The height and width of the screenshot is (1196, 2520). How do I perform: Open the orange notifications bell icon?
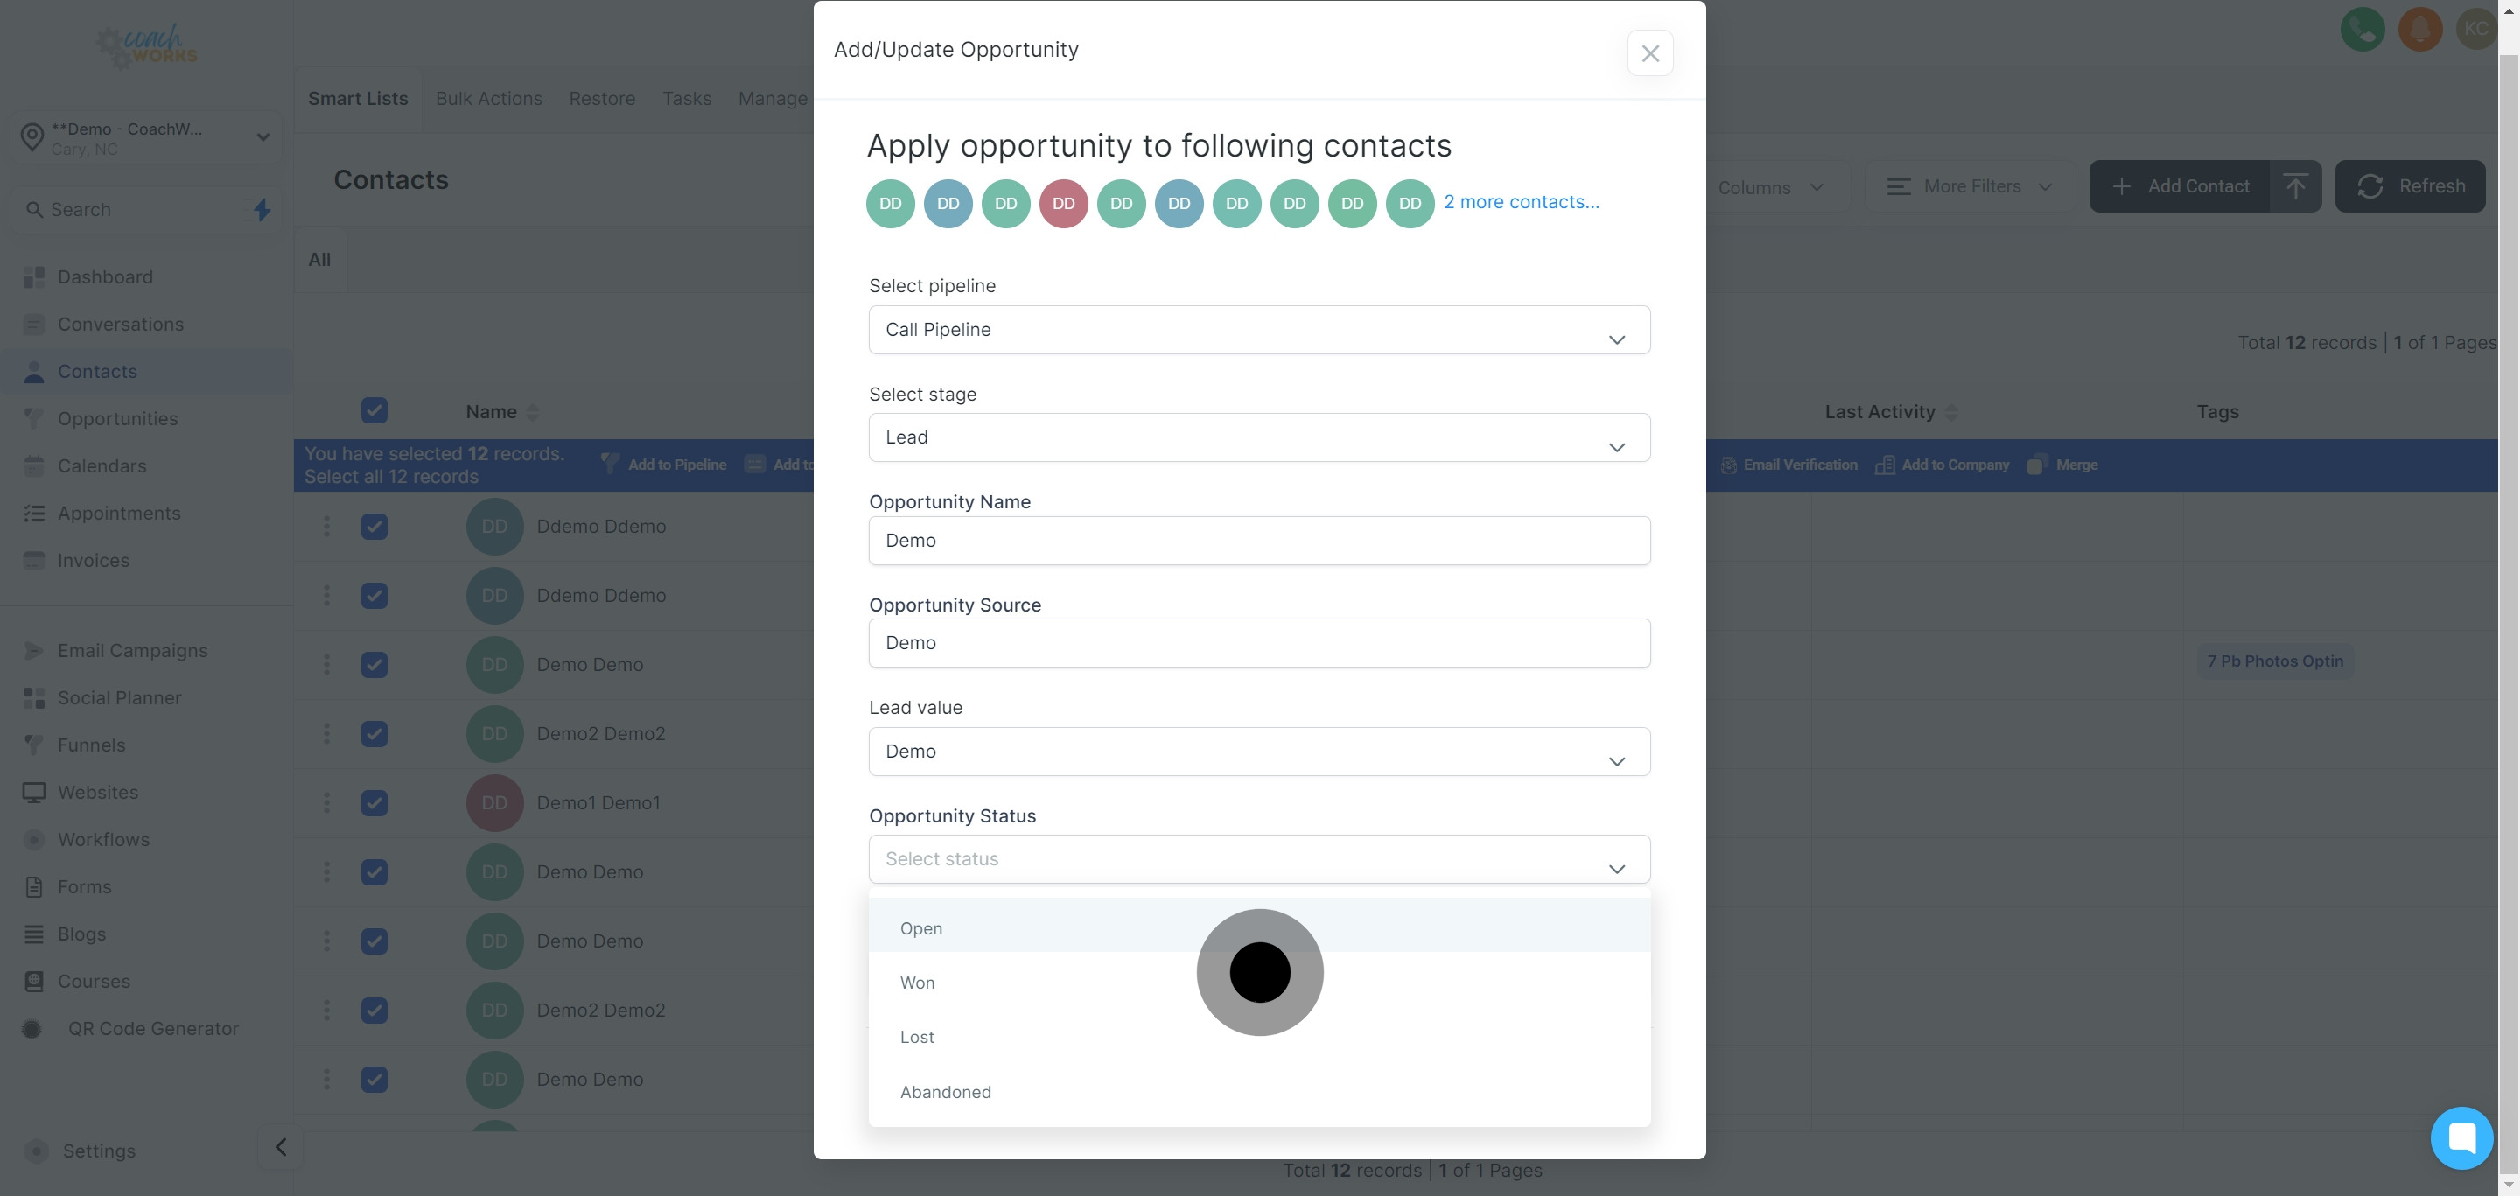coord(2419,30)
